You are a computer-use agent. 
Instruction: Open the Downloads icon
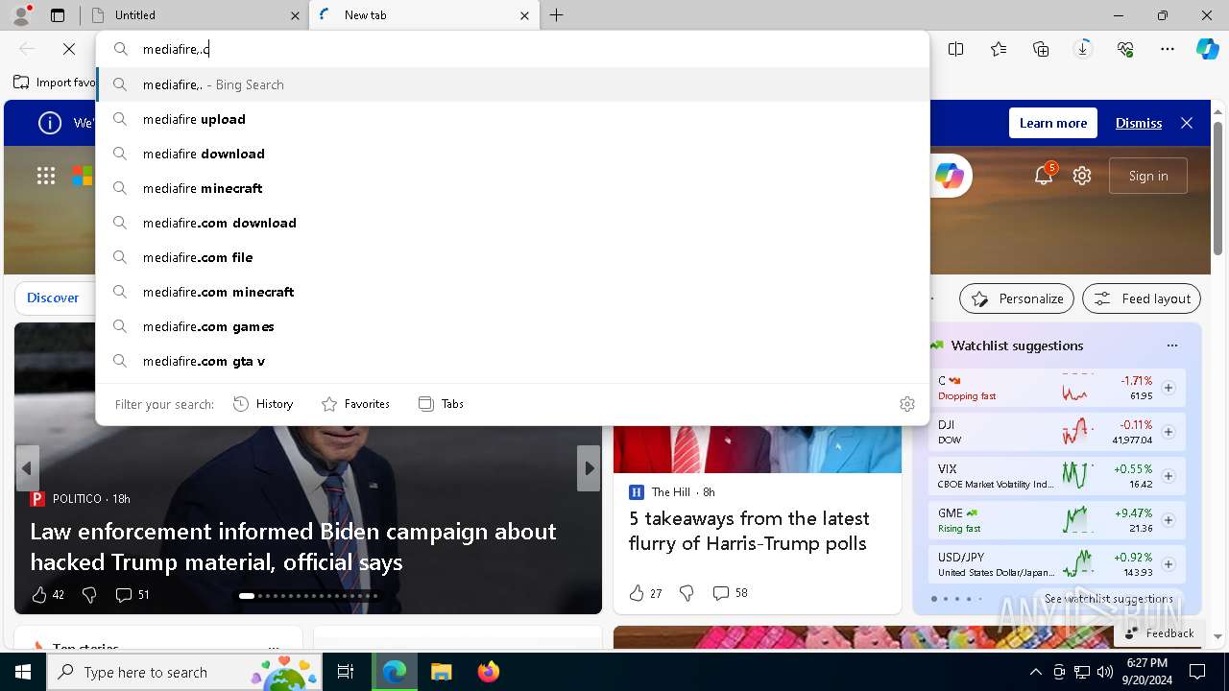coord(1083,49)
